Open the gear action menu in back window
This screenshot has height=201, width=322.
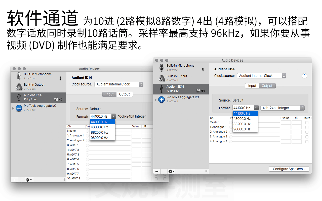(29, 180)
